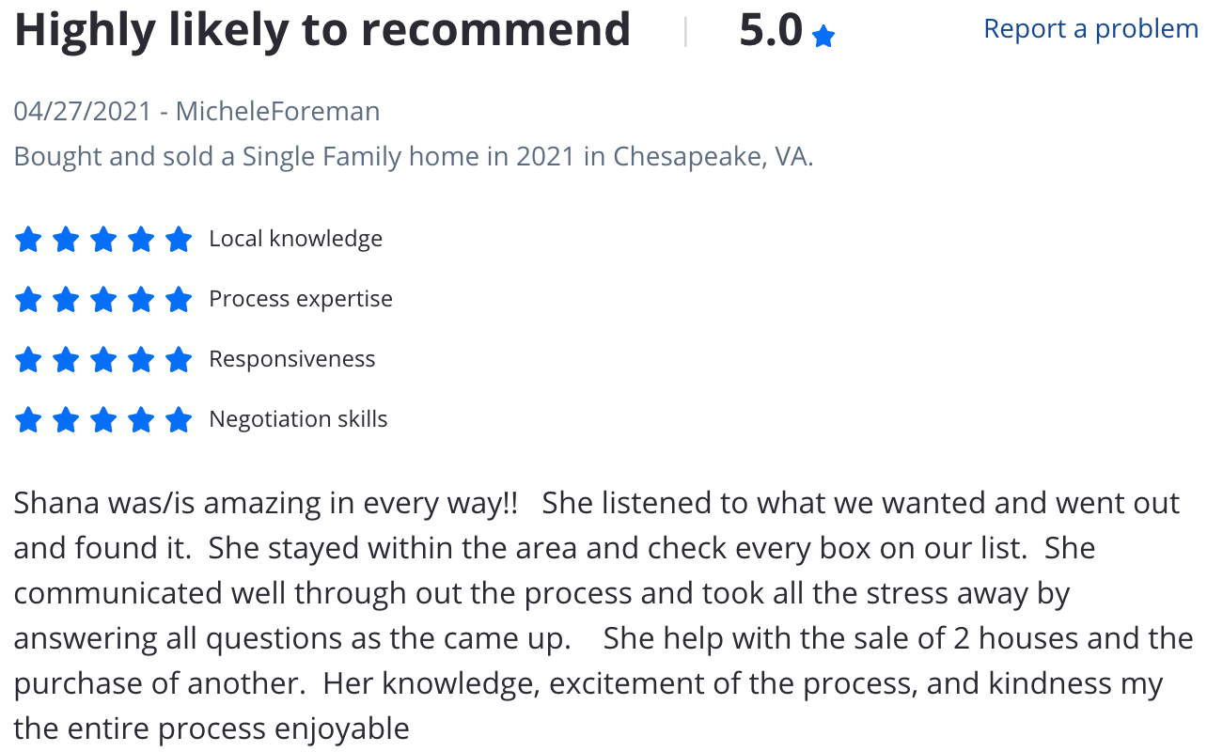Click the Highly likely to recommend heading

pos(322,30)
